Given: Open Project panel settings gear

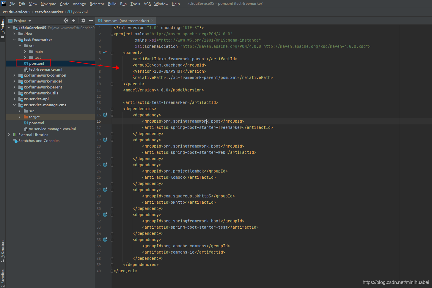Looking at the screenshot, I should click(x=83, y=20).
